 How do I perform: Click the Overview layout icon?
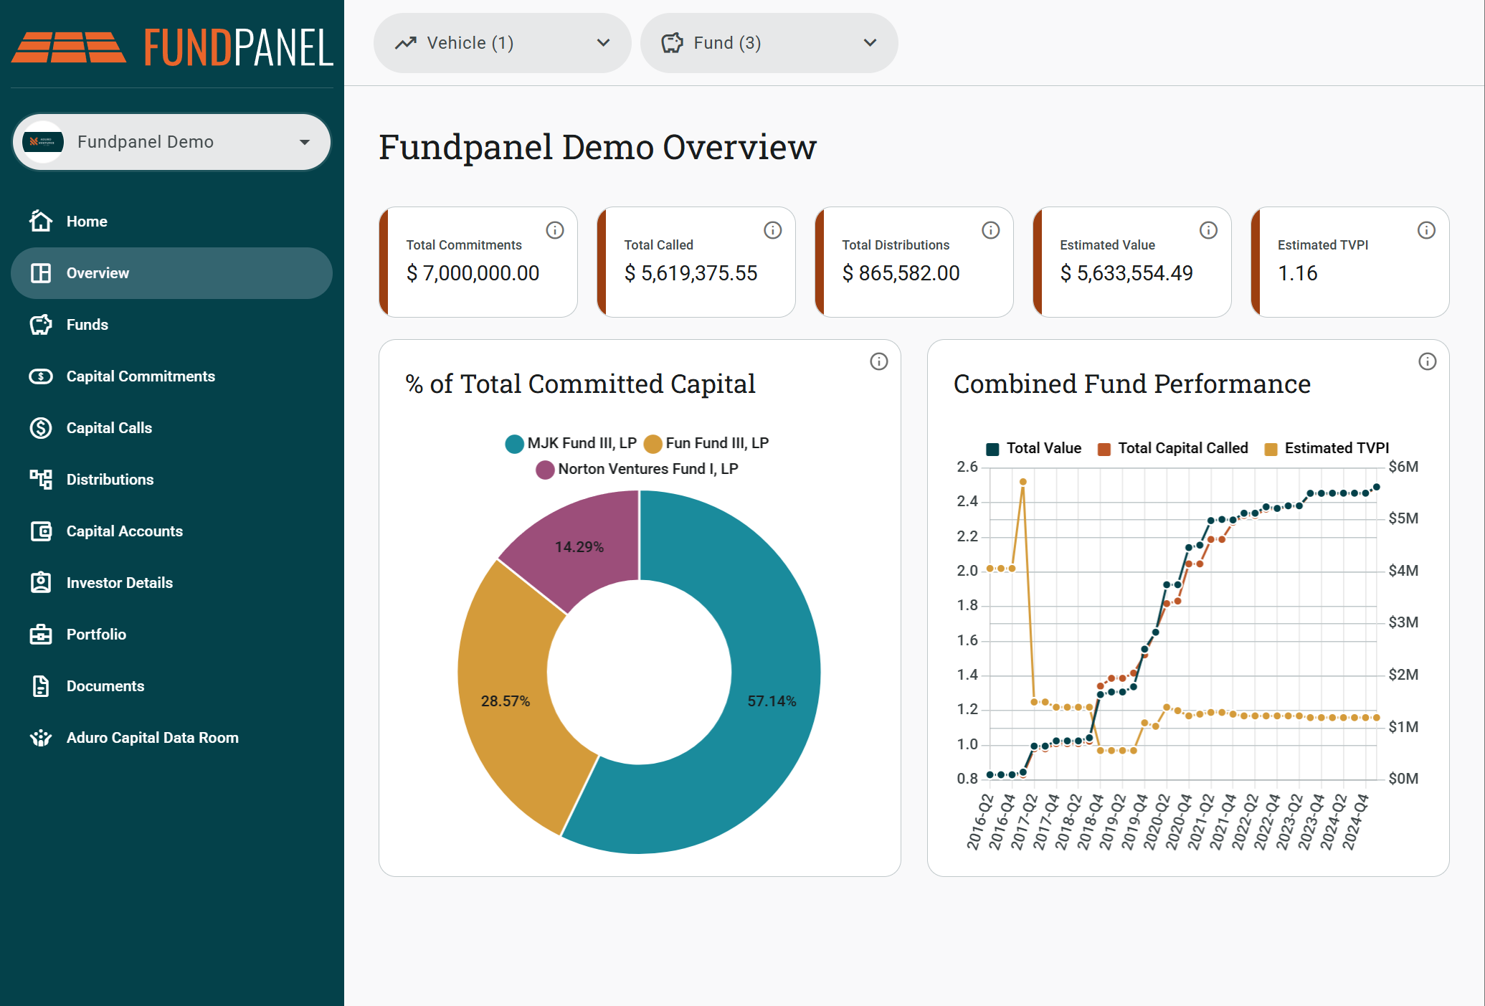point(41,272)
